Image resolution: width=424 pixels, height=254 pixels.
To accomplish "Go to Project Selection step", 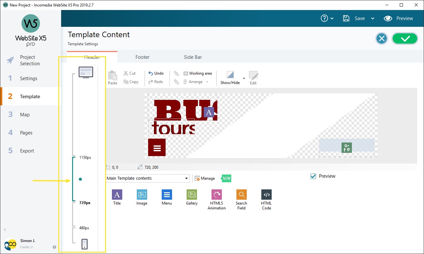I will coord(30,60).
